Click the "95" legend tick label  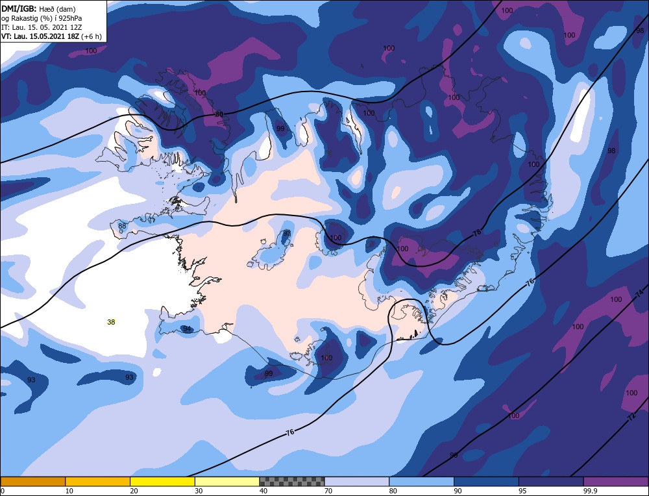coord(522,491)
